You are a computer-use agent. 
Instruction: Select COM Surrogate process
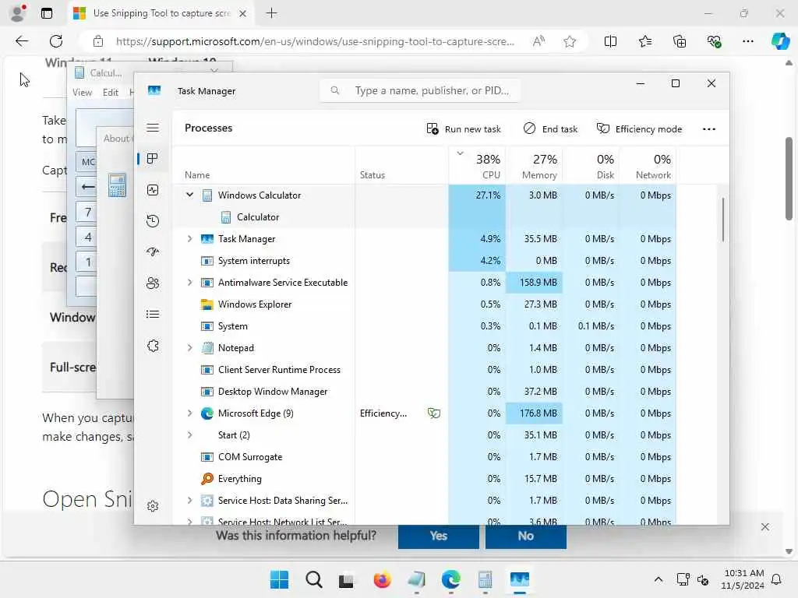click(x=425, y=456)
